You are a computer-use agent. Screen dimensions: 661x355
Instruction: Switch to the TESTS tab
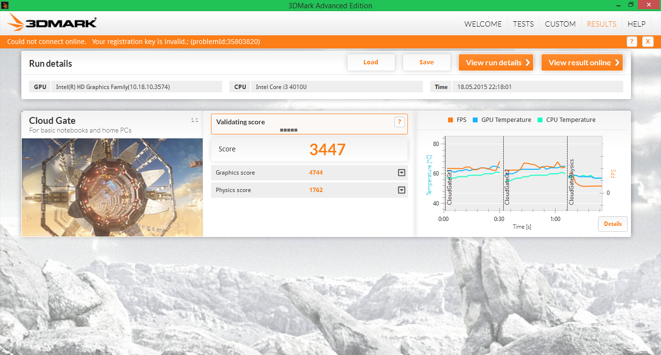tap(523, 24)
